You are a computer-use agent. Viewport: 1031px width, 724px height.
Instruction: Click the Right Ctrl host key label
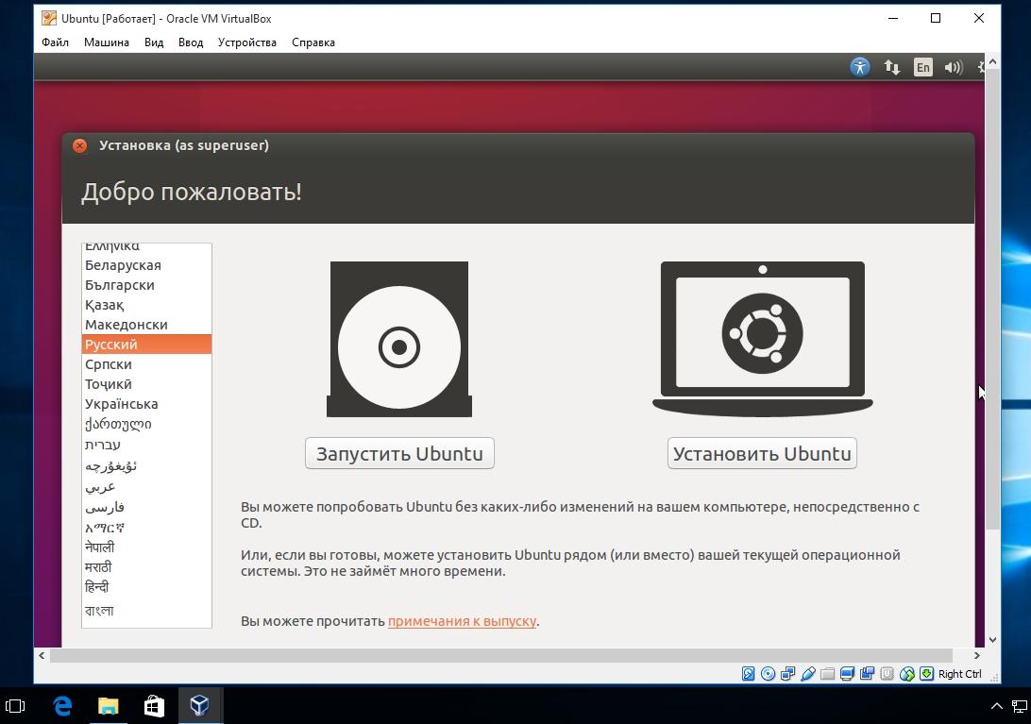click(959, 673)
